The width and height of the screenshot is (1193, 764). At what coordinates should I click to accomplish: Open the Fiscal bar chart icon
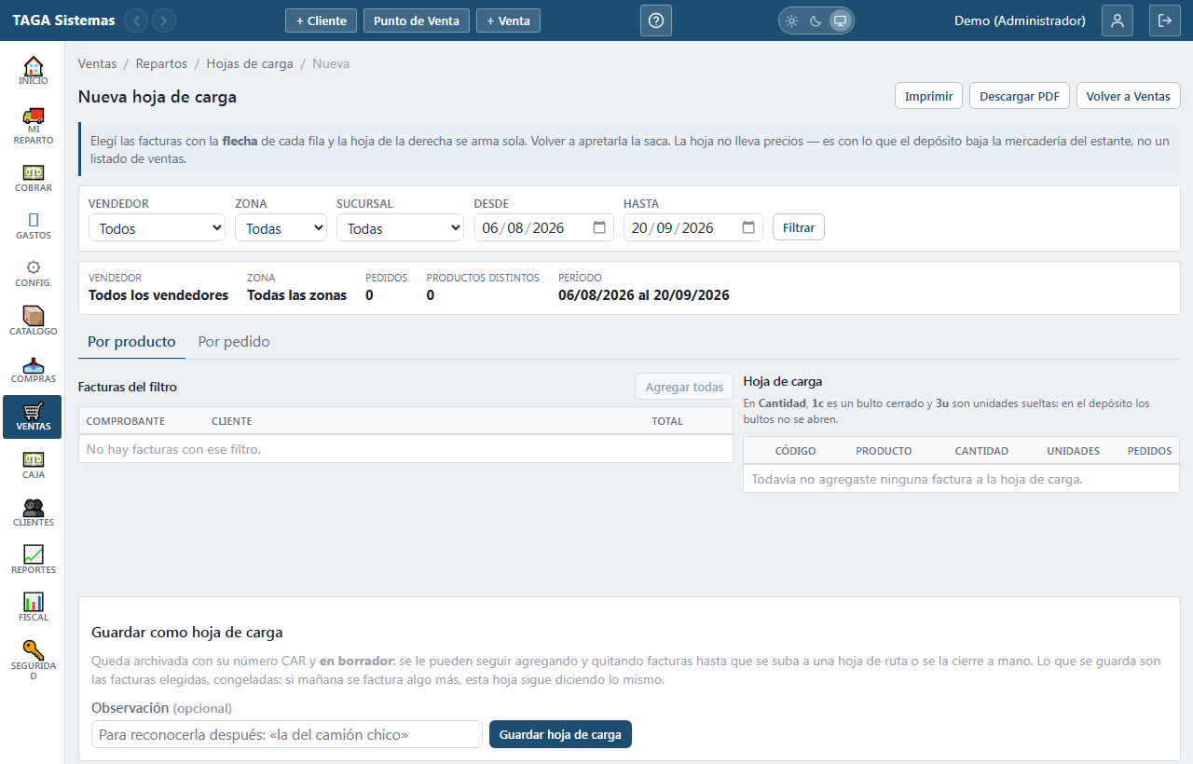click(x=33, y=607)
